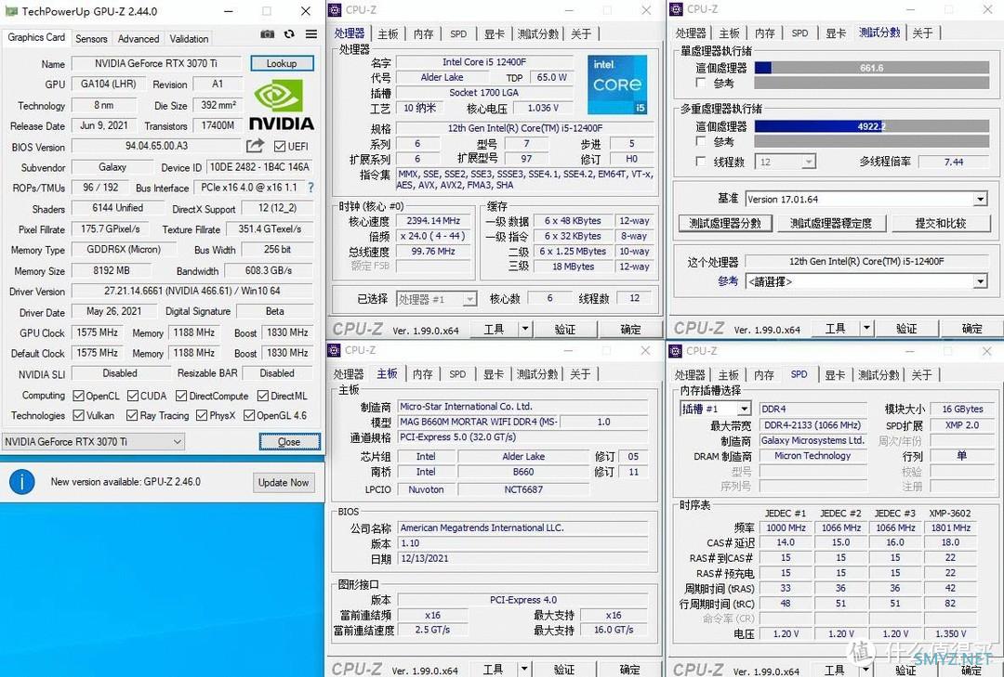Click the NVIDIA logo in GPU-Z
1004x677 pixels.
[281, 106]
